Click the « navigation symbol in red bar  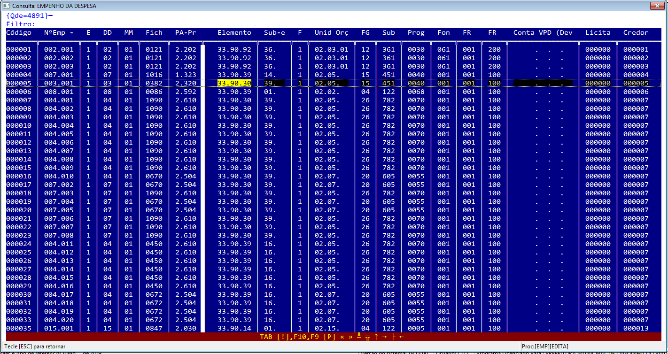pyautogui.click(x=342, y=337)
